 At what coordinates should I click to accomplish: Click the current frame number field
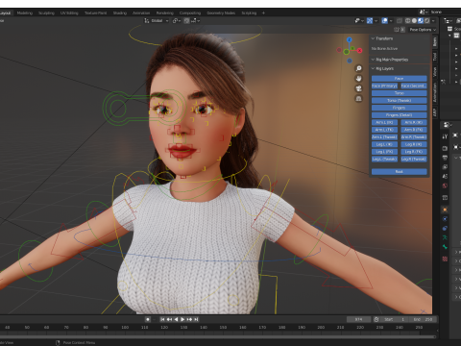[x=358, y=319]
